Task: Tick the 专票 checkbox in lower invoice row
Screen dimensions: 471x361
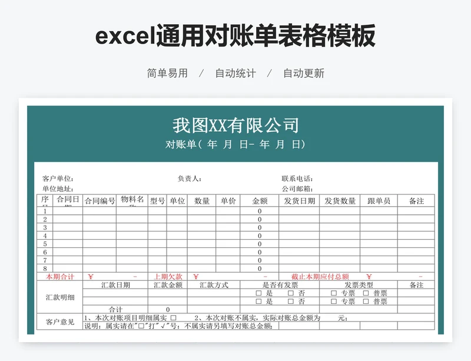Action: tap(334, 301)
